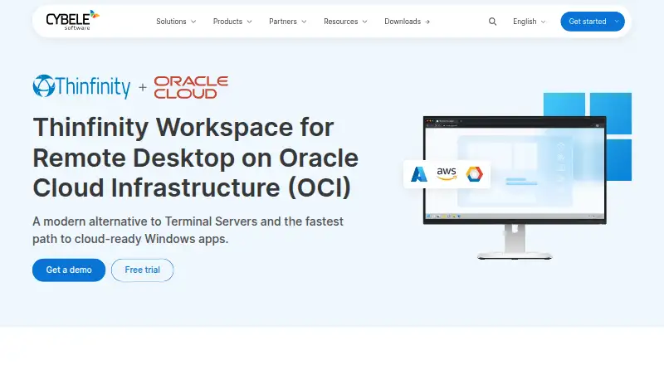
Task: Expand the Products menu
Action: (x=232, y=22)
